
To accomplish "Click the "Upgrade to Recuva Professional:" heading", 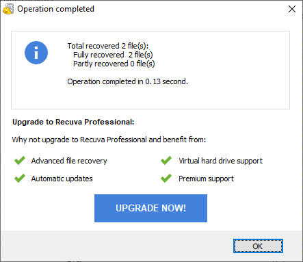I will tap(73, 122).
